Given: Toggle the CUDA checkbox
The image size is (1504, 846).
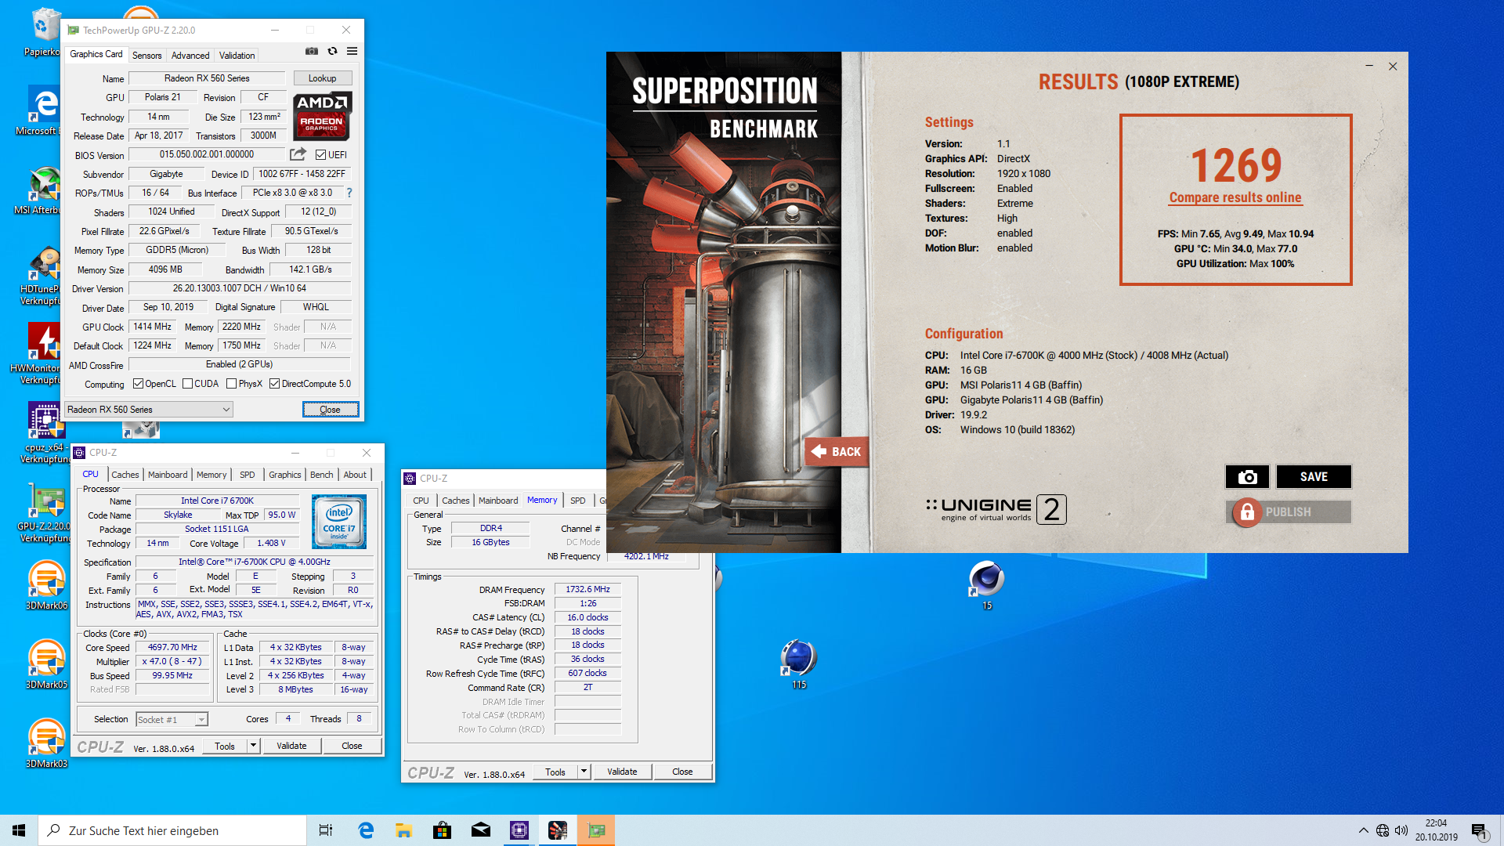Looking at the screenshot, I should tap(187, 384).
